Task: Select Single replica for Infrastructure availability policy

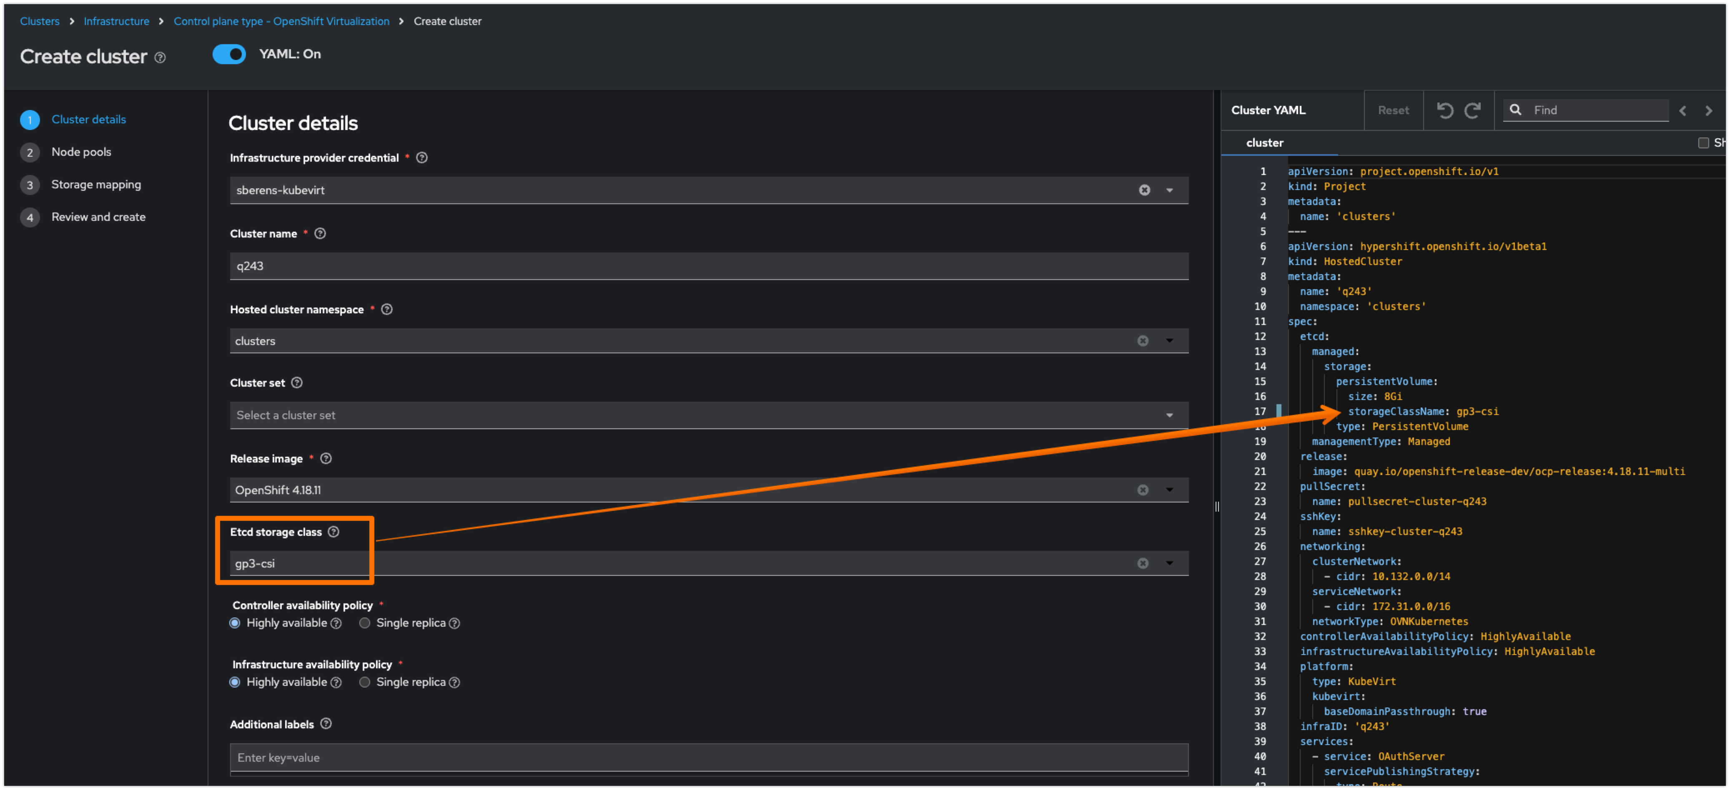Action: [365, 682]
